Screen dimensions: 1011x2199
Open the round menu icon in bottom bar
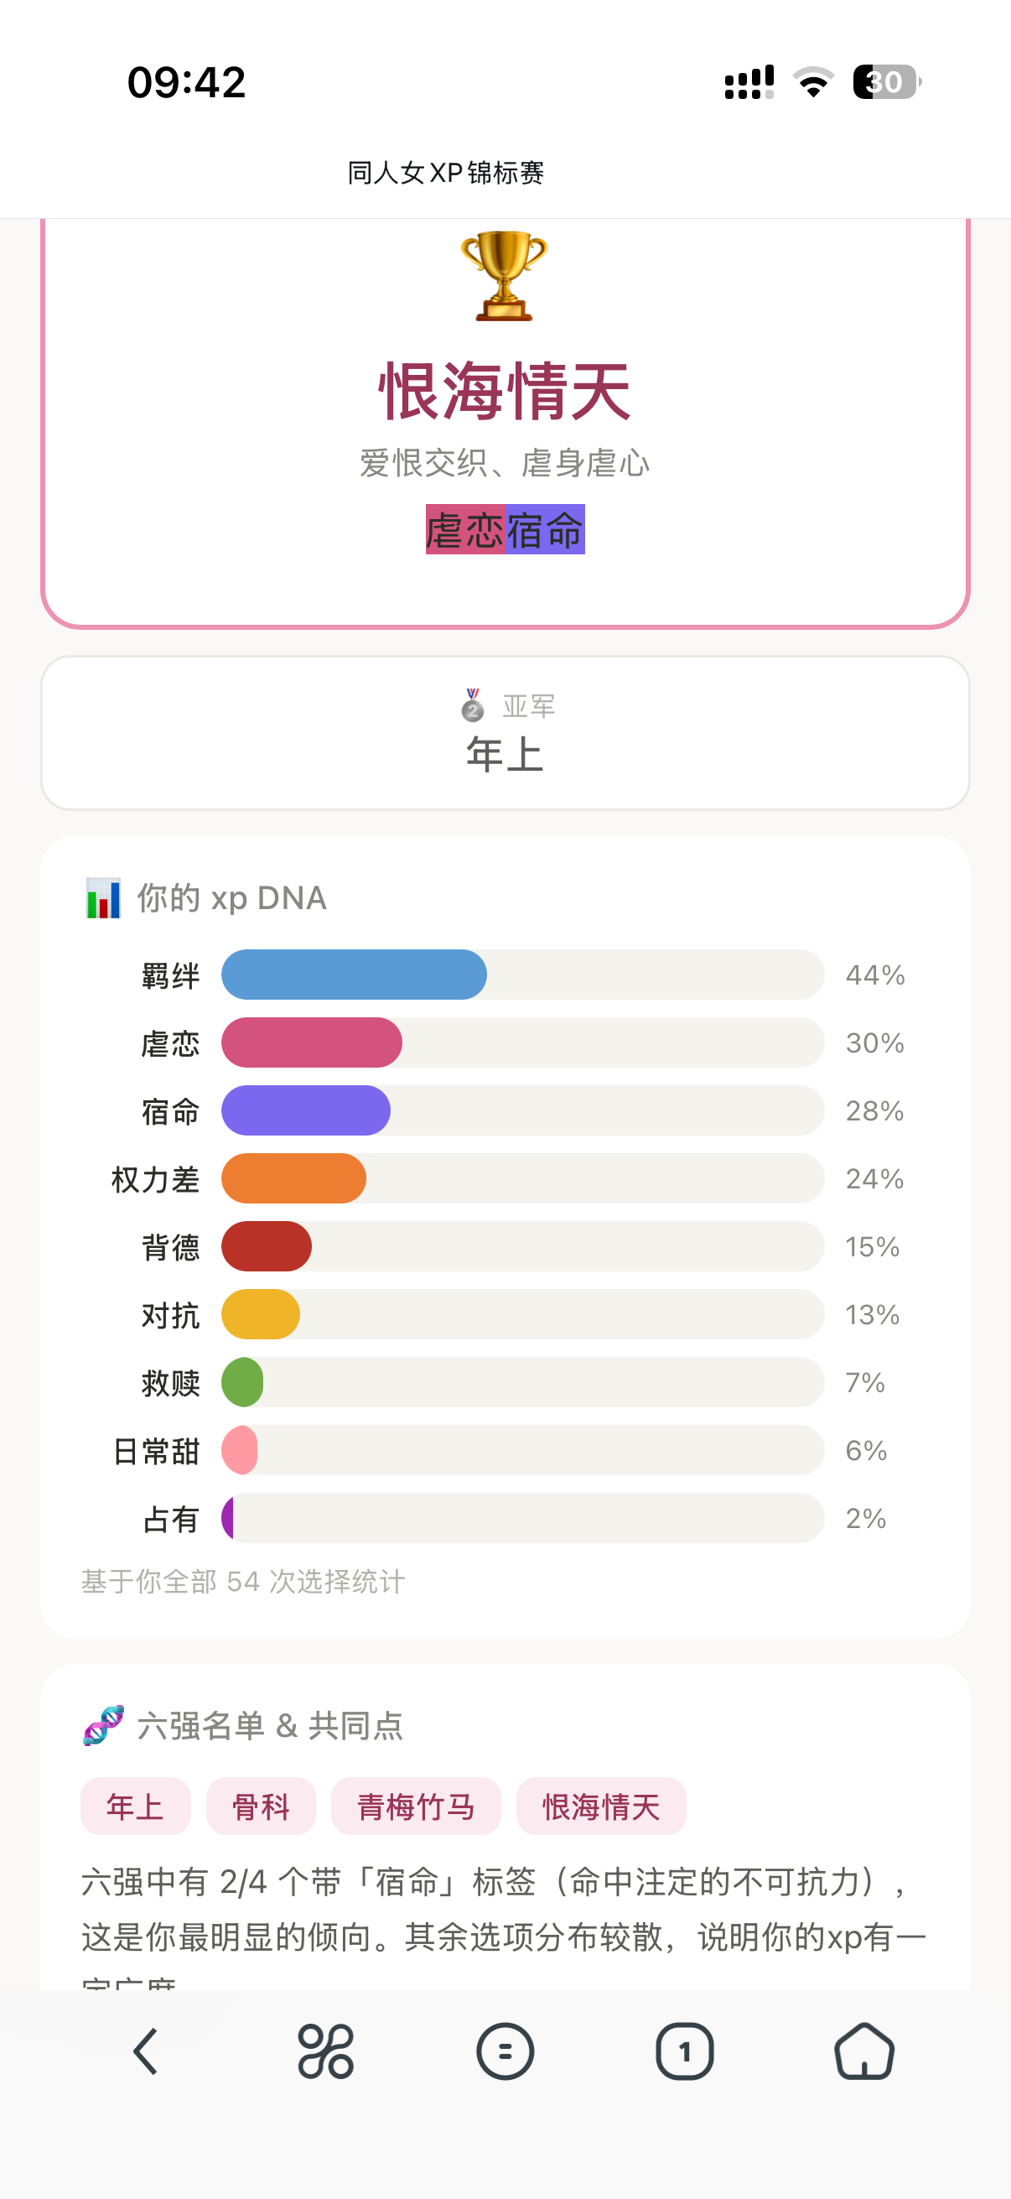click(505, 2051)
